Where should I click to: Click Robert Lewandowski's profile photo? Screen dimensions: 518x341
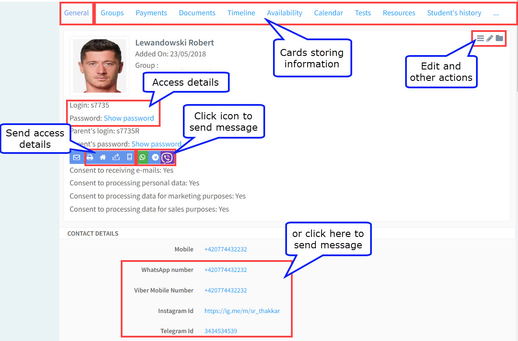click(99, 66)
